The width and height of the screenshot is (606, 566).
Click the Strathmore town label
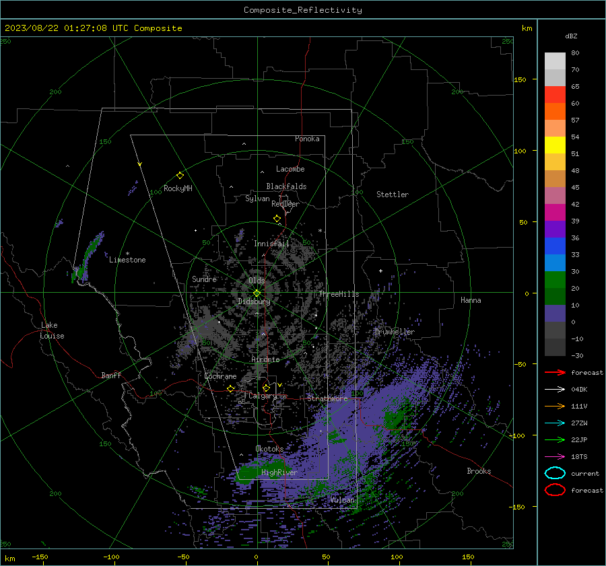(x=327, y=398)
